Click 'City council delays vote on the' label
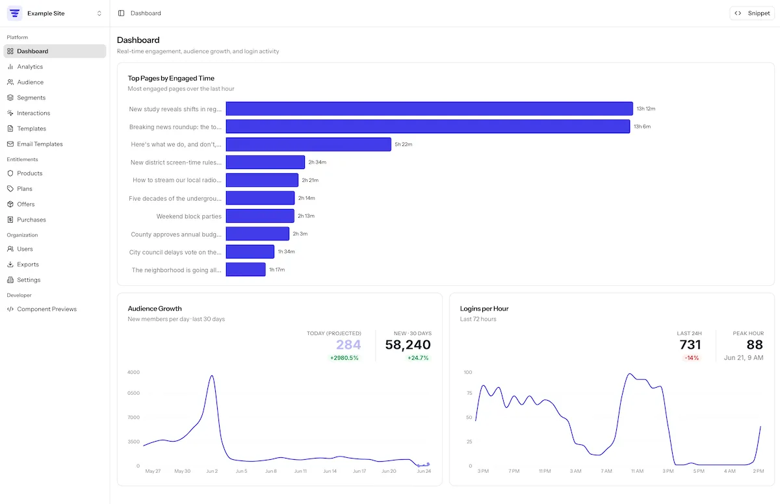The width and height of the screenshot is (780, 504). (175, 252)
